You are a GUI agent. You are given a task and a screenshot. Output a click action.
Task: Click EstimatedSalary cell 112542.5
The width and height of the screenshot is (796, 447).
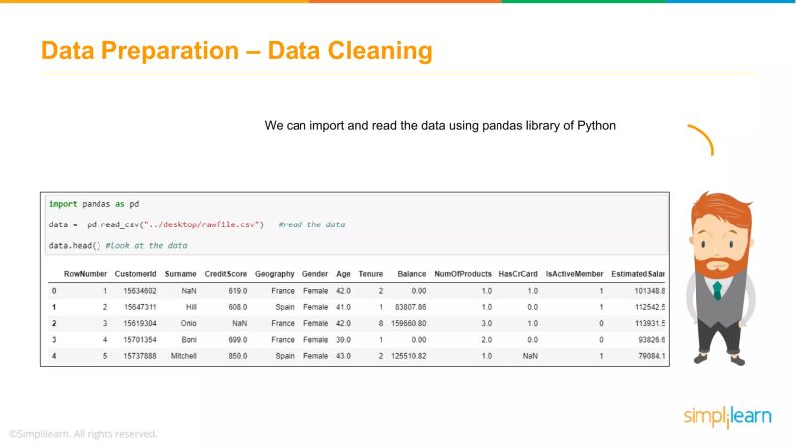pyautogui.click(x=650, y=307)
